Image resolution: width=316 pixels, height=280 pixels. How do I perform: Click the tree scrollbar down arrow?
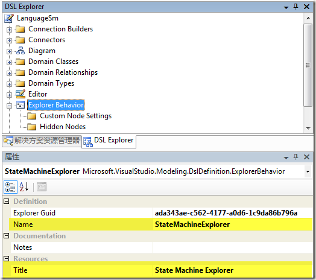coord(308,129)
